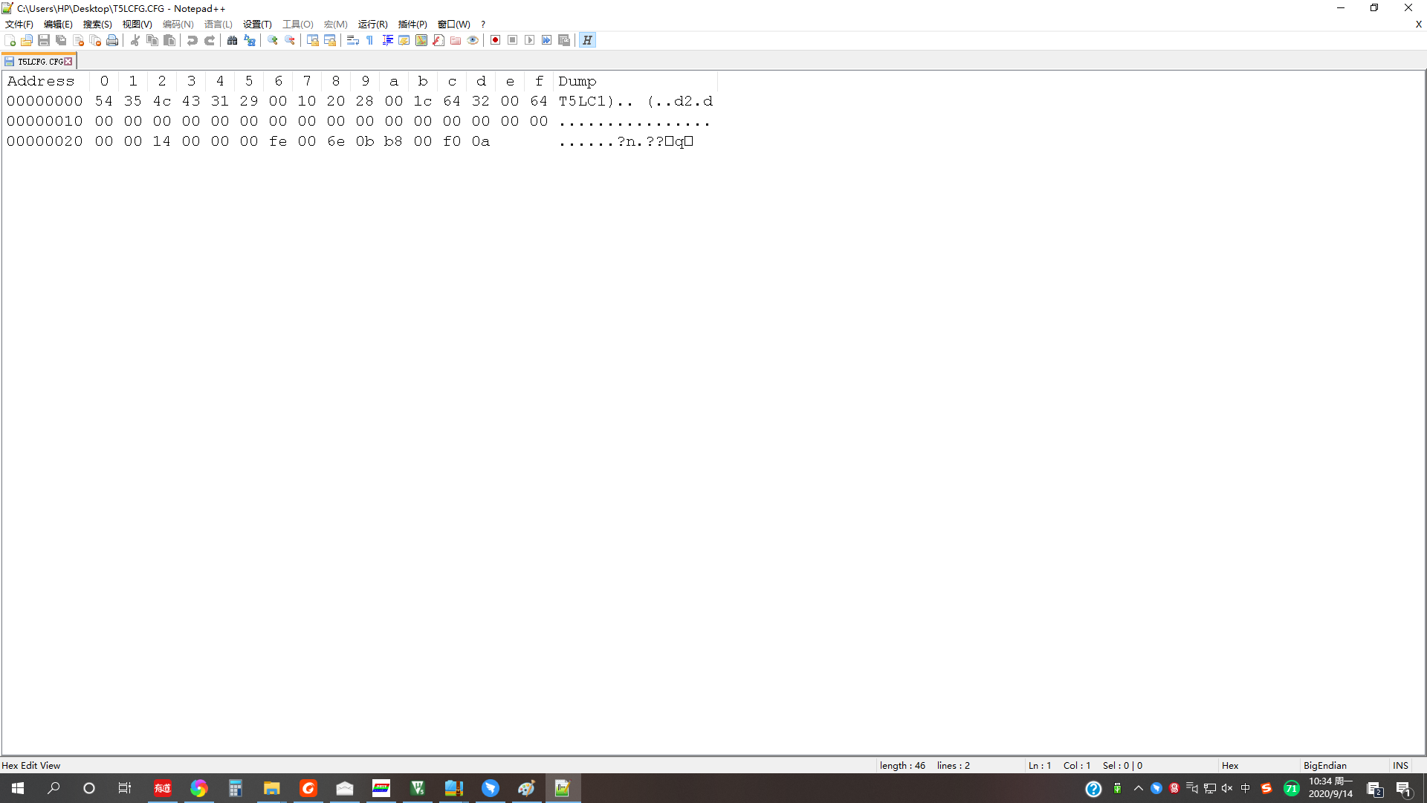Open the 编码(N) menu
This screenshot has height=803, width=1427.
click(x=177, y=24)
